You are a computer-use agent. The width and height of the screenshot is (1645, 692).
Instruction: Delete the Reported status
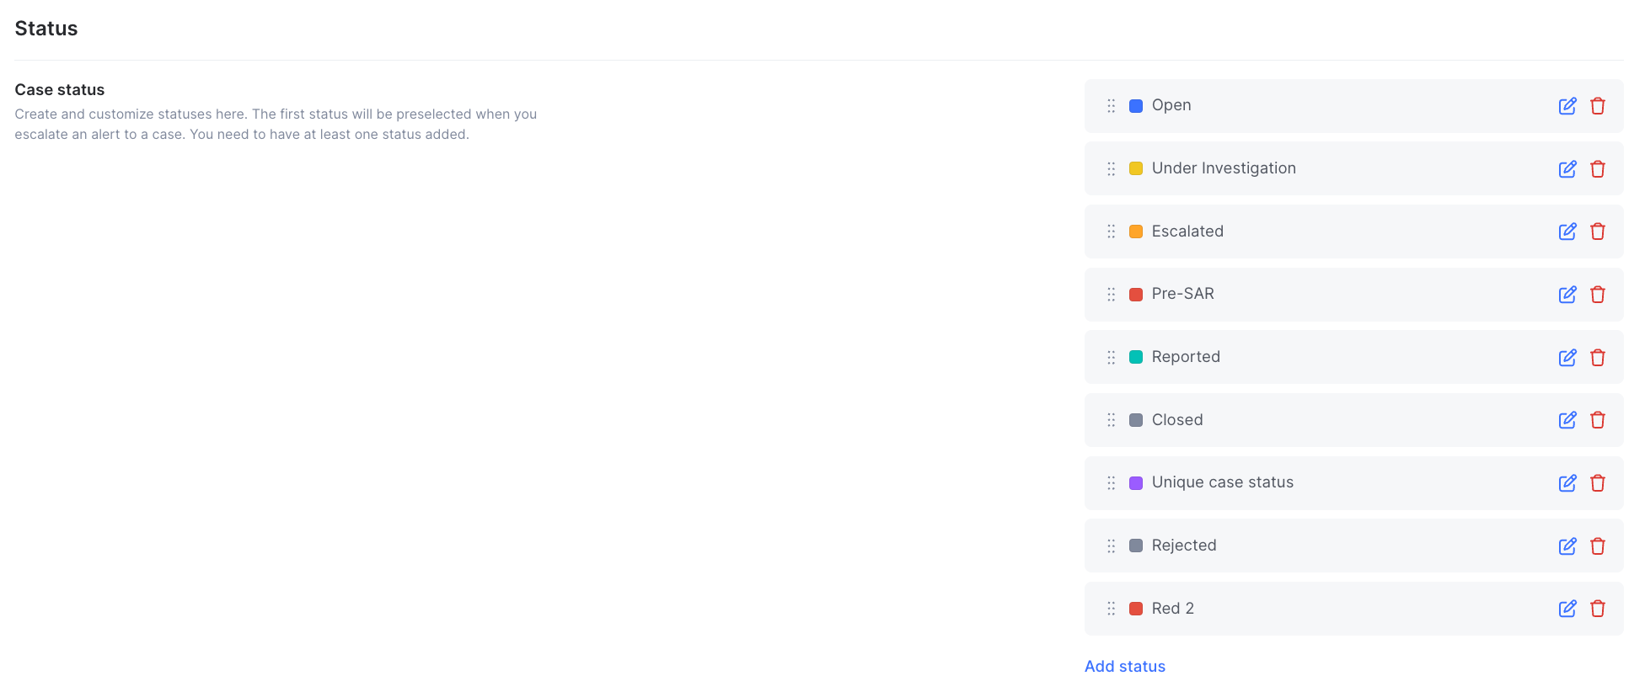pyautogui.click(x=1598, y=358)
